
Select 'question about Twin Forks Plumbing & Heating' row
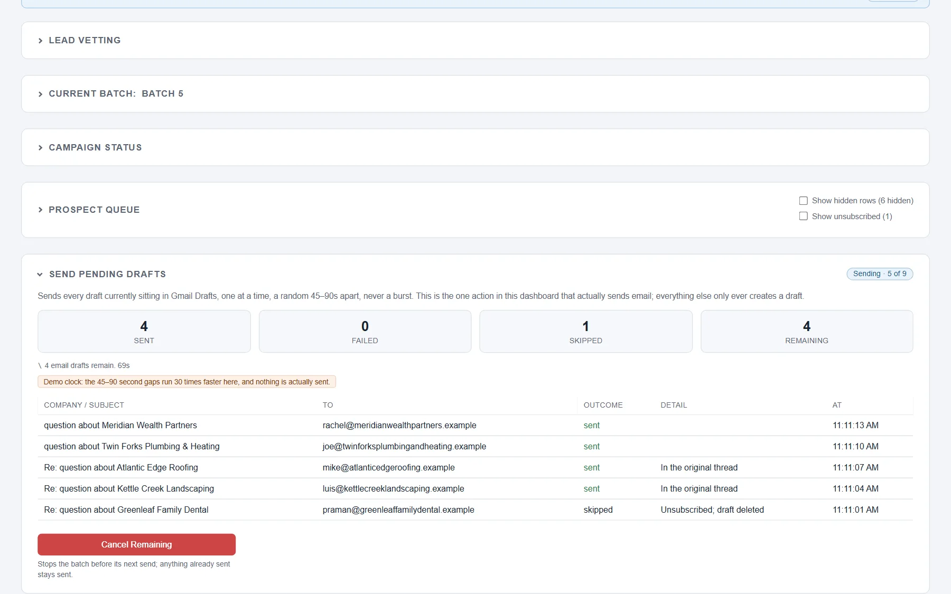(475, 446)
